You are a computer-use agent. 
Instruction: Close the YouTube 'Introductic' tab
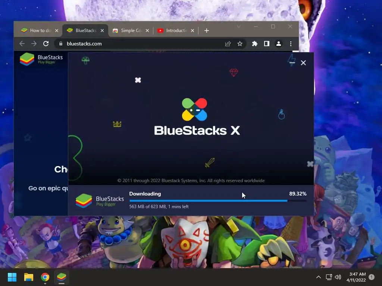[192, 31]
